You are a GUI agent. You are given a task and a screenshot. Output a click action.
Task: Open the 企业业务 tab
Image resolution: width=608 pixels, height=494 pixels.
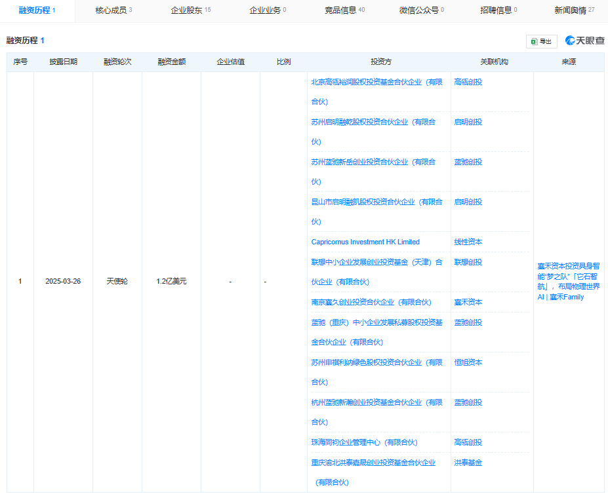click(268, 10)
